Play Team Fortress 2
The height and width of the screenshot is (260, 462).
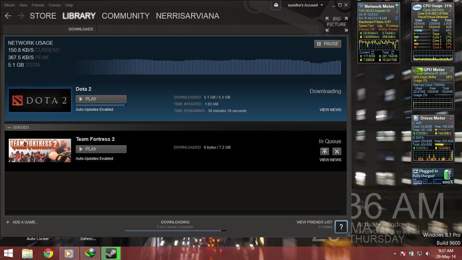pyautogui.click(x=101, y=149)
